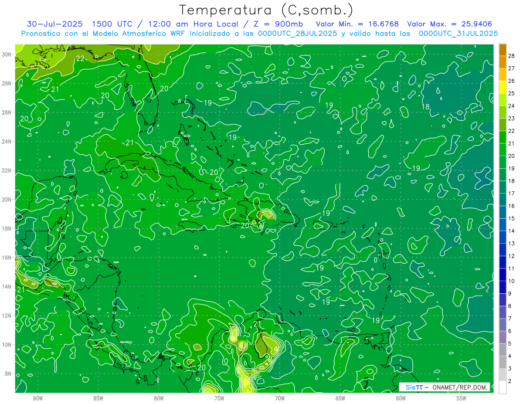Click the '55W' longitude axis label
The height and width of the screenshot is (404, 523).
pyautogui.click(x=462, y=398)
